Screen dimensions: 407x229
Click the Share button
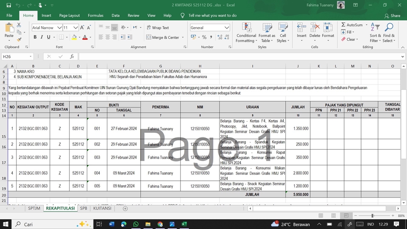[x=392, y=15]
